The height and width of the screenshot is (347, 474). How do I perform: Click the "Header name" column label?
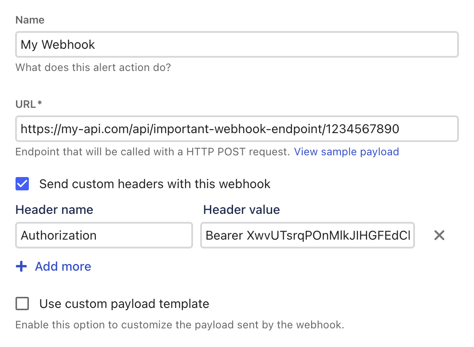(x=54, y=209)
